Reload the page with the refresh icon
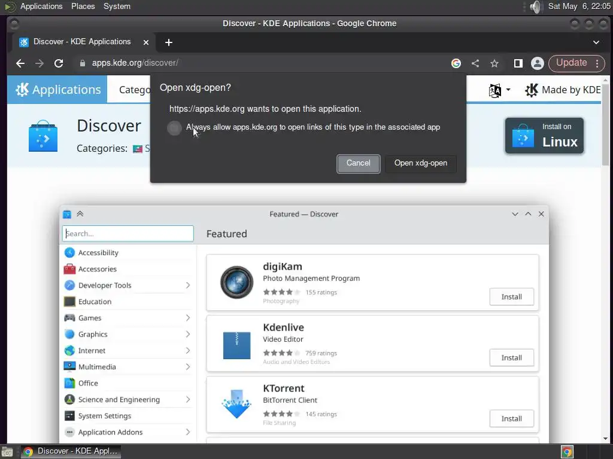613x459 pixels. (x=59, y=63)
